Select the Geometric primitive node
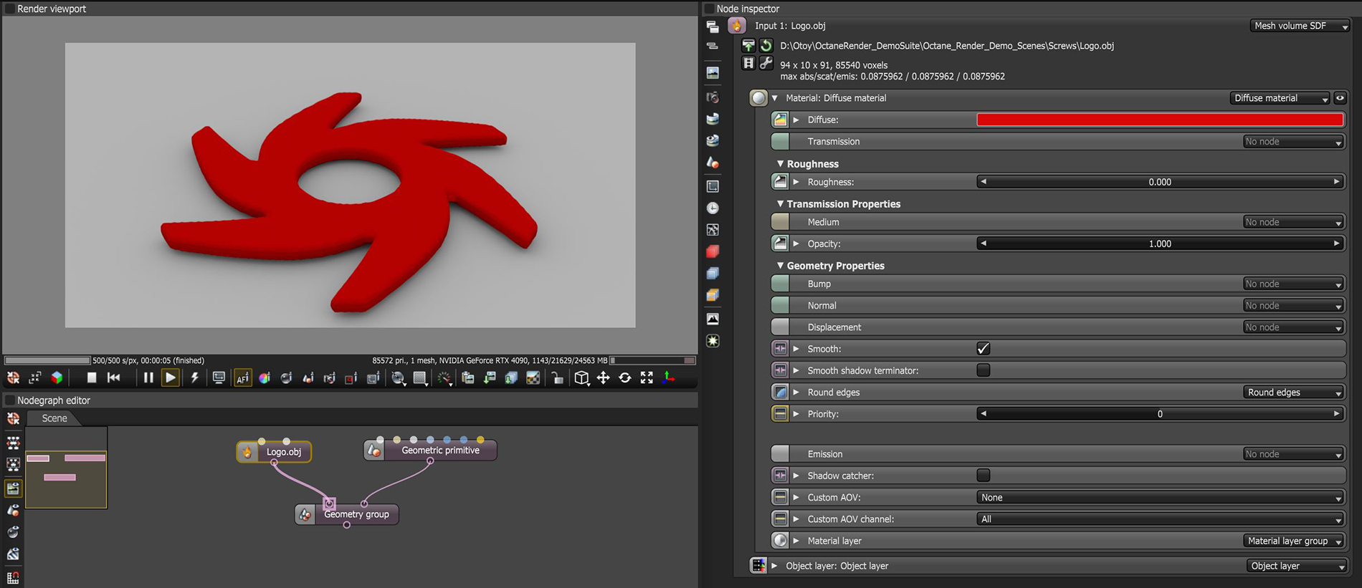The height and width of the screenshot is (588, 1362). click(x=430, y=450)
